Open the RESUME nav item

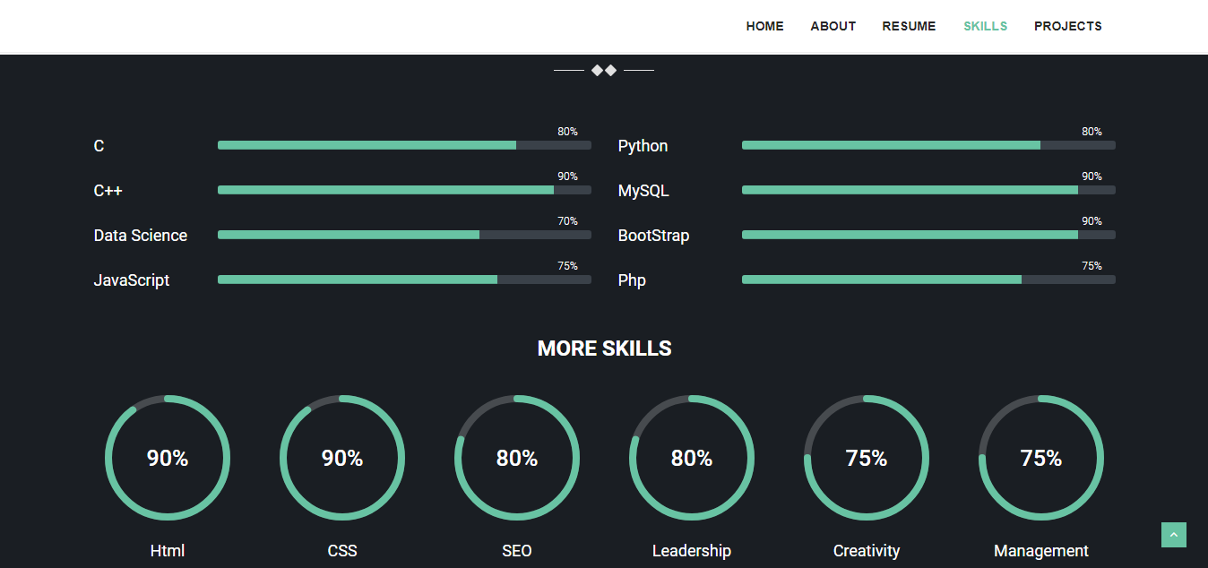click(x=909, y=26)
